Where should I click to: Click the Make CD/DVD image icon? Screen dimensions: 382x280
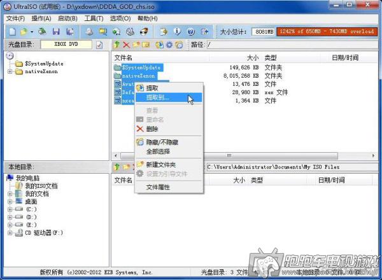(89, 32)
